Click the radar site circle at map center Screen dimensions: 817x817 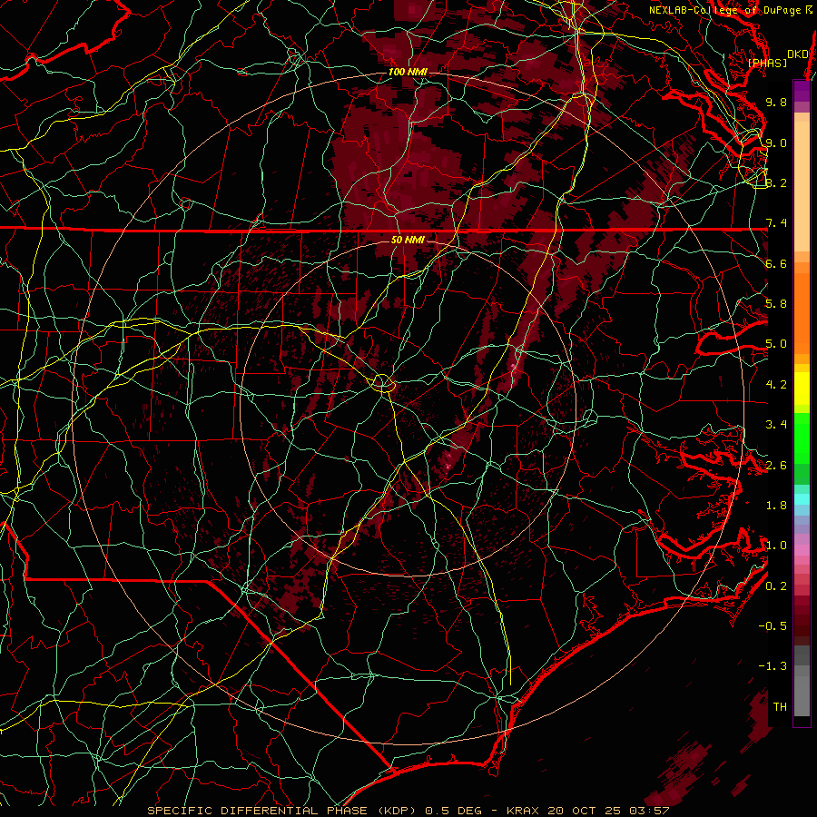(382, 383)
